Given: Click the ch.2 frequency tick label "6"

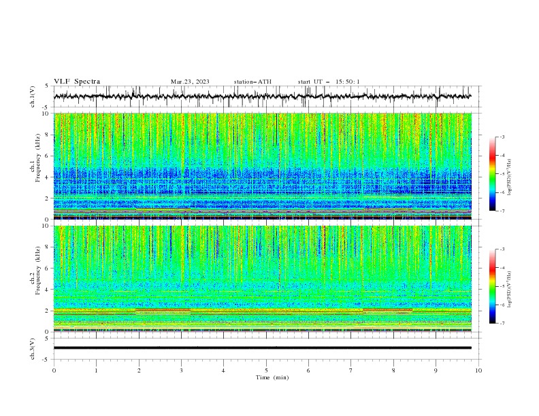Looking at the screenshot, I should (x=48, y=268).
